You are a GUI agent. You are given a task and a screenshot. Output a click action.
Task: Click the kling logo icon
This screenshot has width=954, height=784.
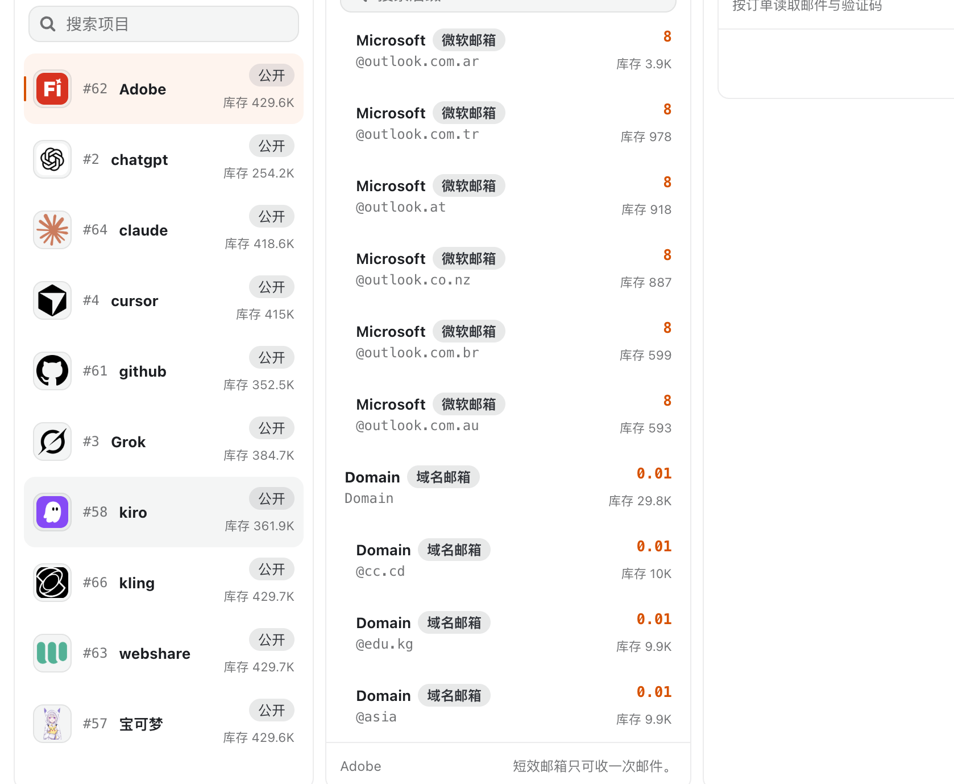pos(52,583)
